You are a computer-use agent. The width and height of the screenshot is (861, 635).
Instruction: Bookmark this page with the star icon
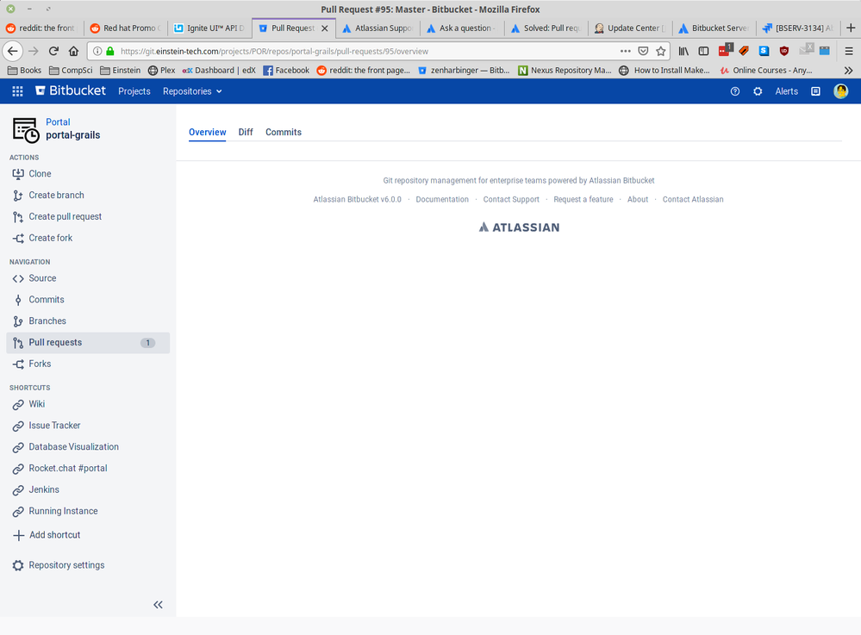point(660,51)
